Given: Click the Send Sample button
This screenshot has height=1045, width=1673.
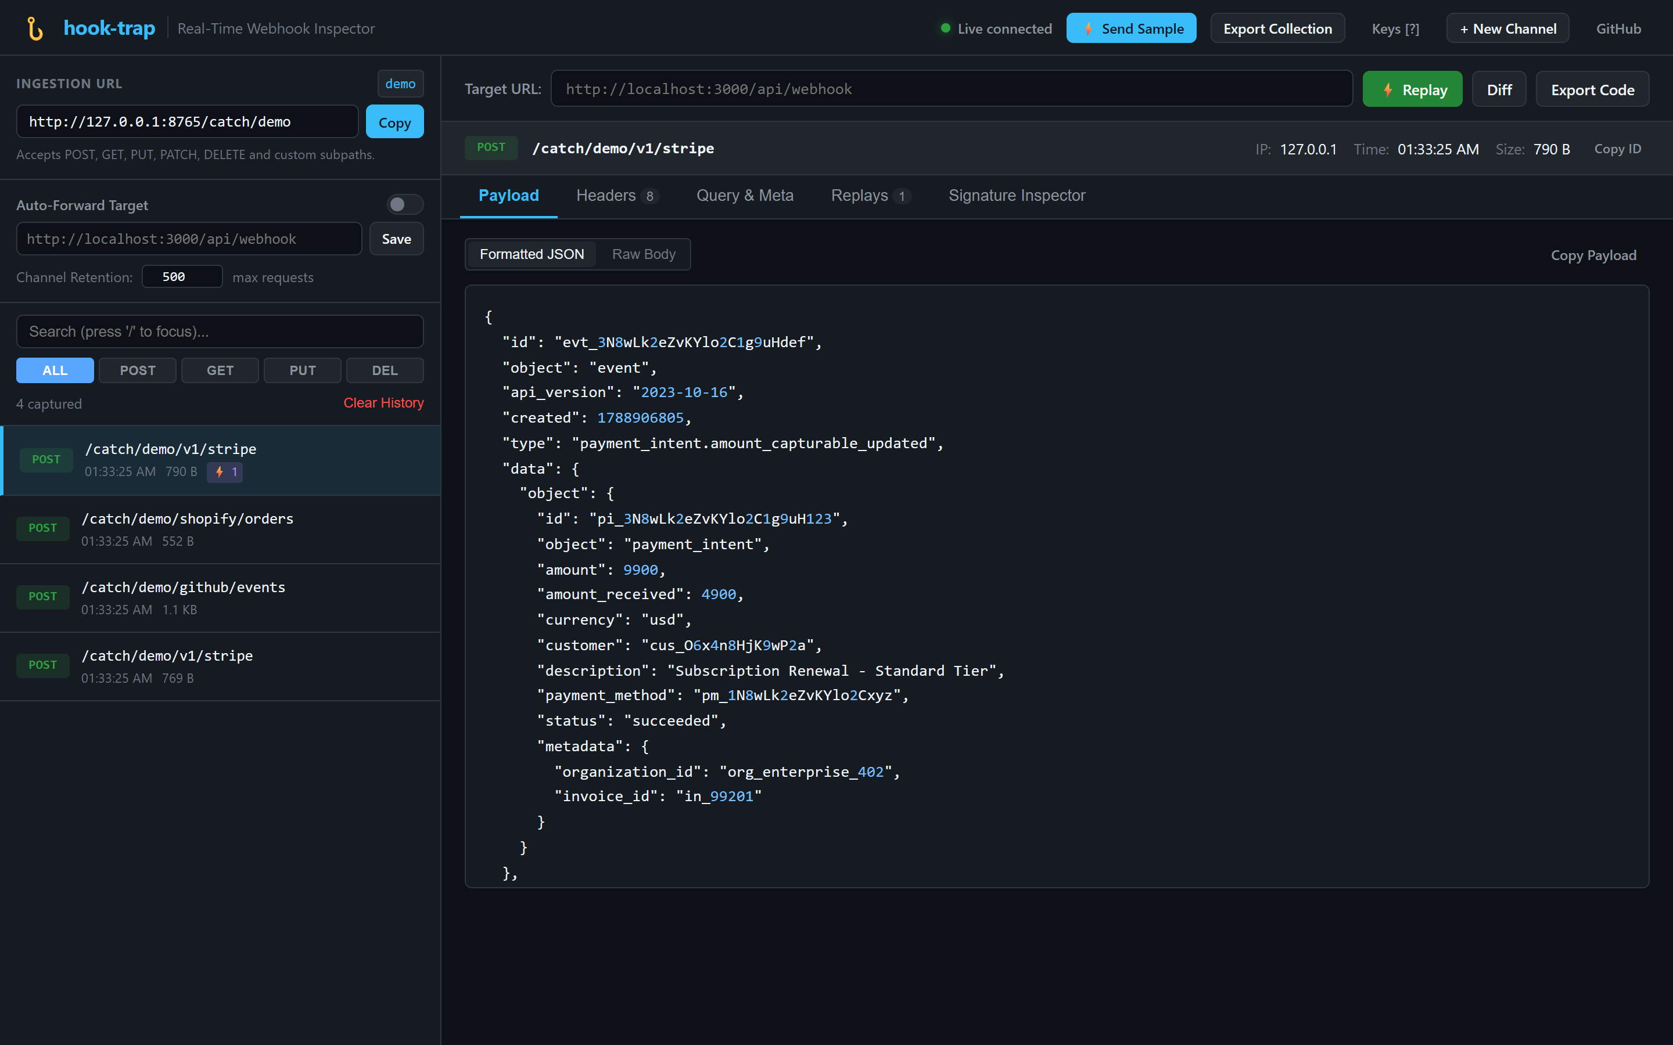Looking at the screenshot, I should 1131,28.
